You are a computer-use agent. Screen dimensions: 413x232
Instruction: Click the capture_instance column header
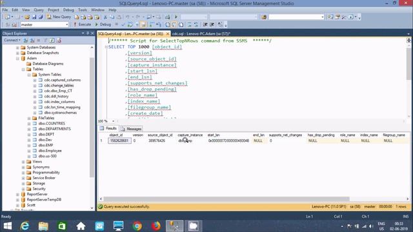point(190,135)
